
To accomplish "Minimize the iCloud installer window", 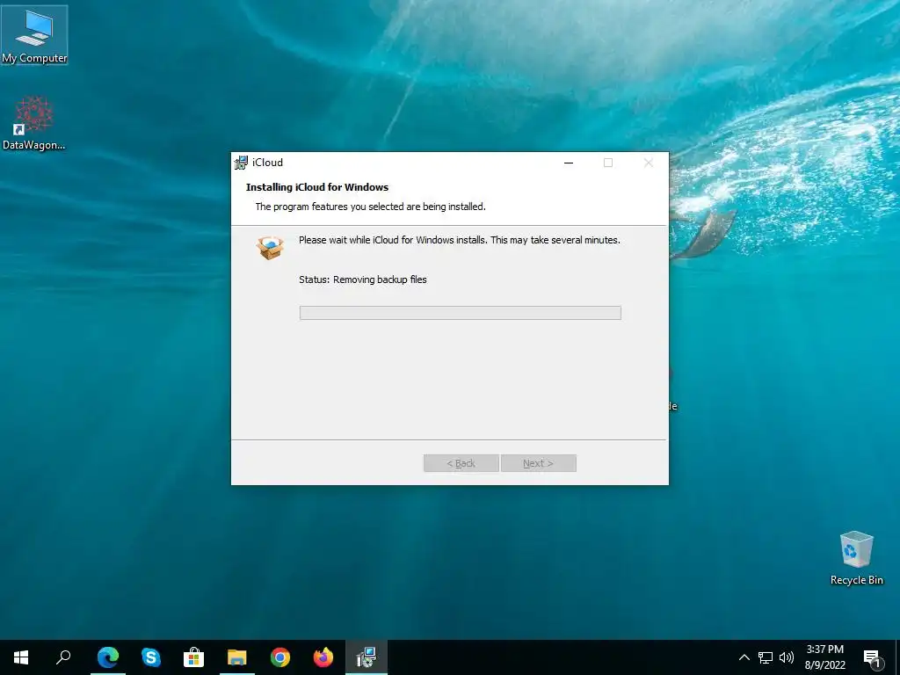I will (x=569, y=163).
